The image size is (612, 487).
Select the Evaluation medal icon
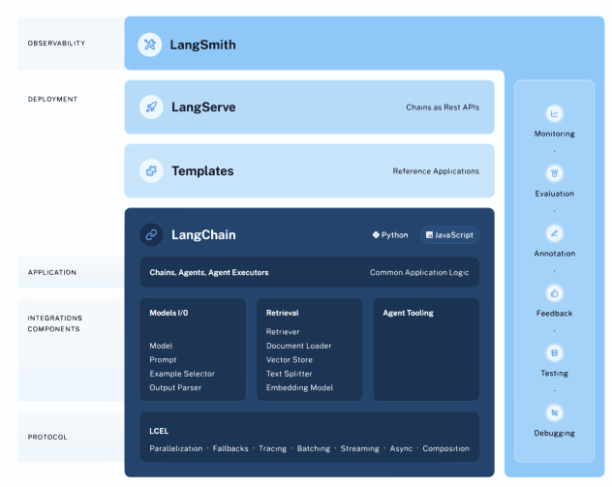point(554,173)
